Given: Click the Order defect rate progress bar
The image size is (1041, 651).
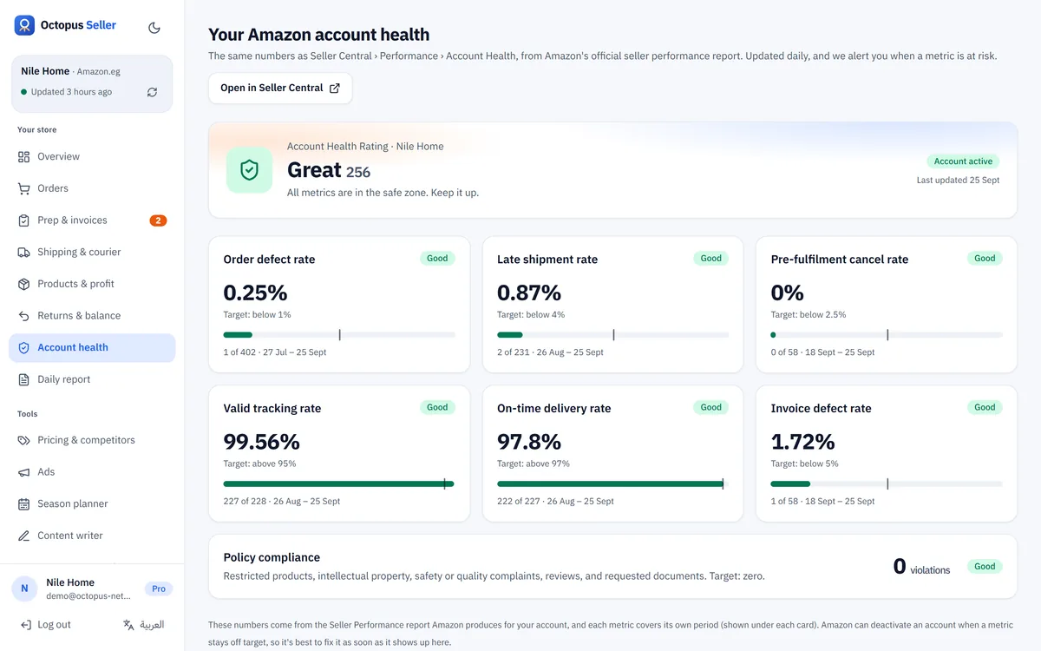Looking at the screenshot, I should [x=339, y=334].
